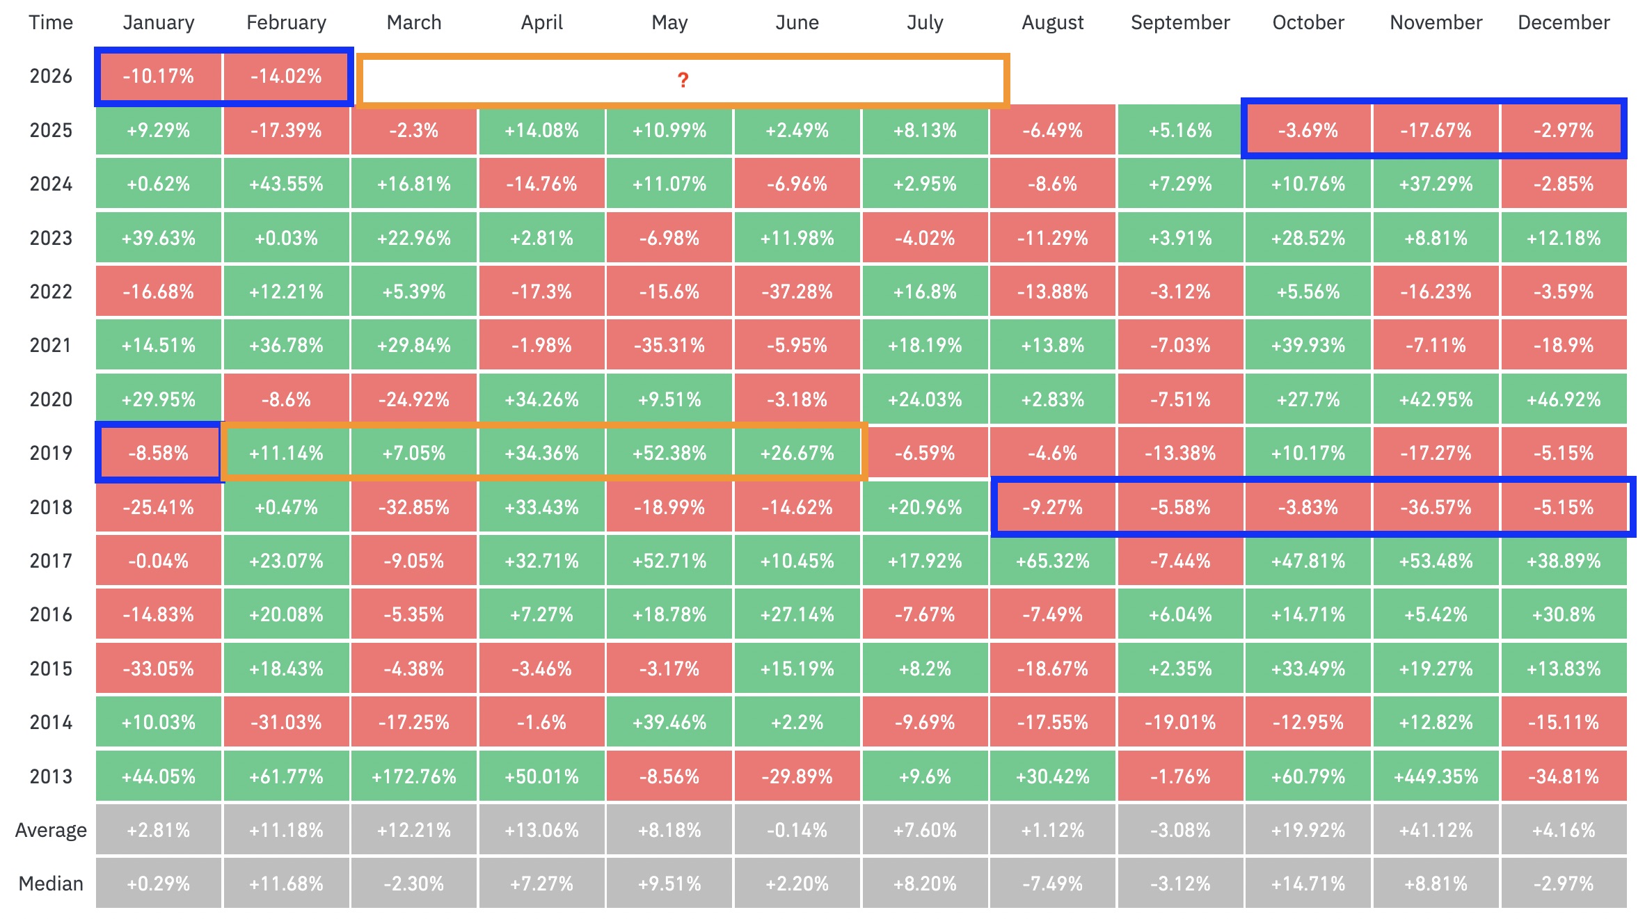Select the 2019 January -8.58% cell

click(x=159, y=453)
